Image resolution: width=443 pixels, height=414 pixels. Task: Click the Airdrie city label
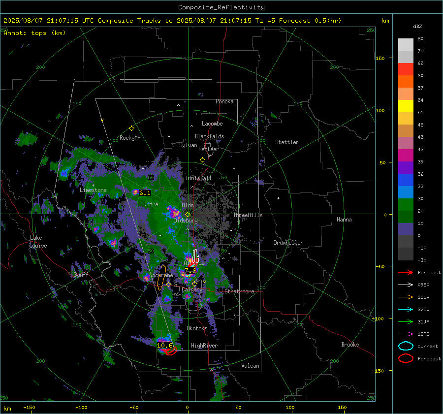194,263
